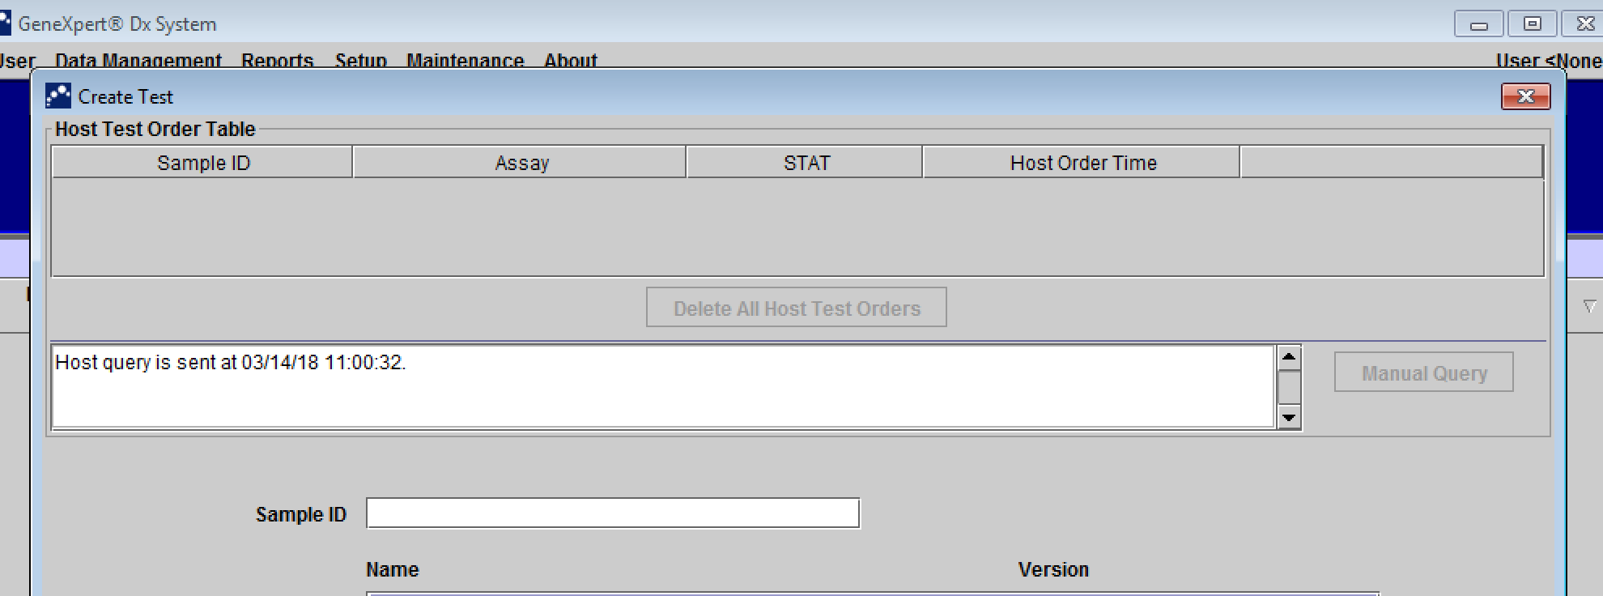Viewport: 1603px width, 596px height.
Task: Click the STAT column header
Action: (806, 163)
